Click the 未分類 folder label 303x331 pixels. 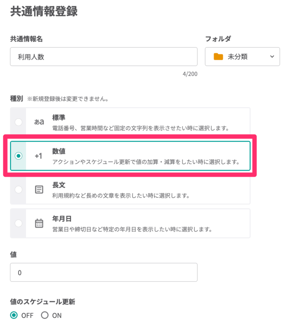click(238, 57)
